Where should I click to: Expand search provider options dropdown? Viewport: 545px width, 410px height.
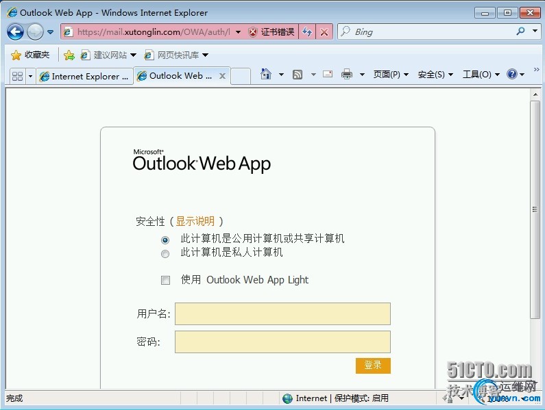pyautogui.click(x=535, y=31)
